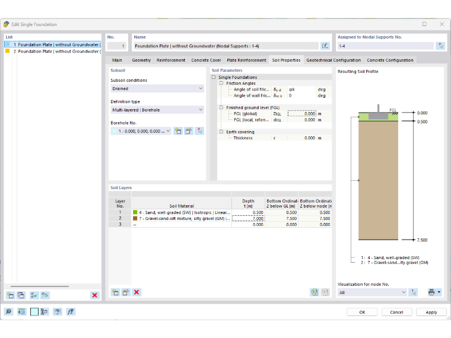Collapse the Single Foundations tree node
Screen dimensions: 451x338
coord(214,77)
